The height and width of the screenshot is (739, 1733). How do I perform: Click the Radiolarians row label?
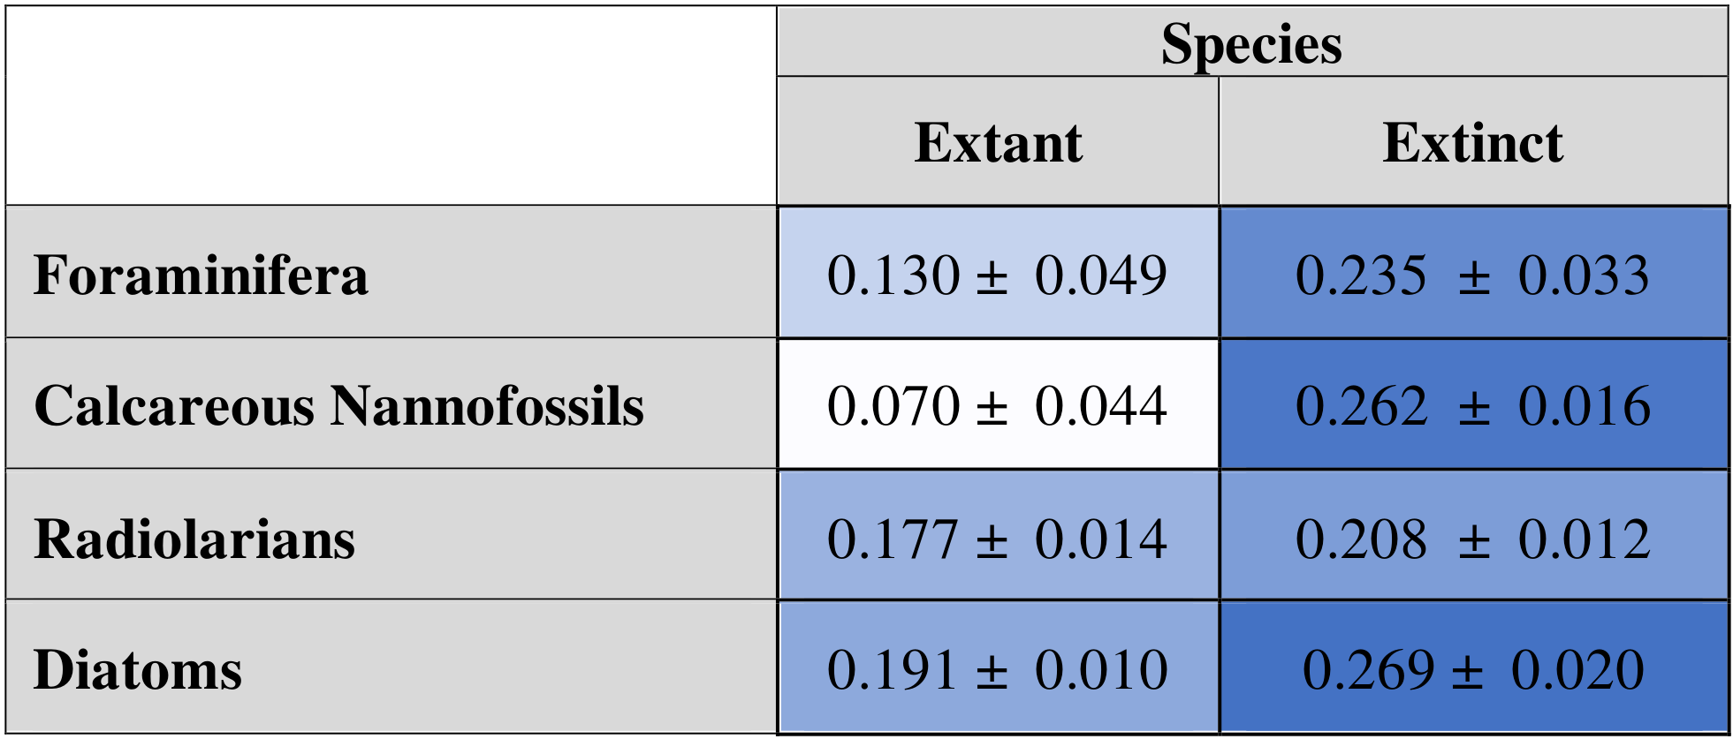[x=194, y=539]
